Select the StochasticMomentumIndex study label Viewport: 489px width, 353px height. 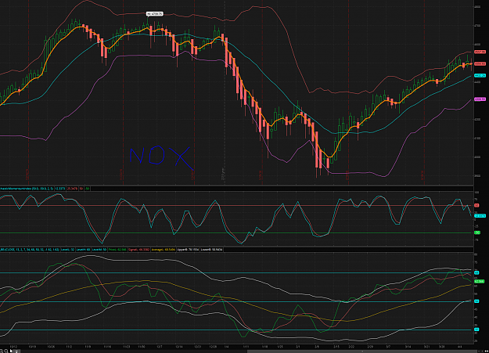(x=27, y=189)
